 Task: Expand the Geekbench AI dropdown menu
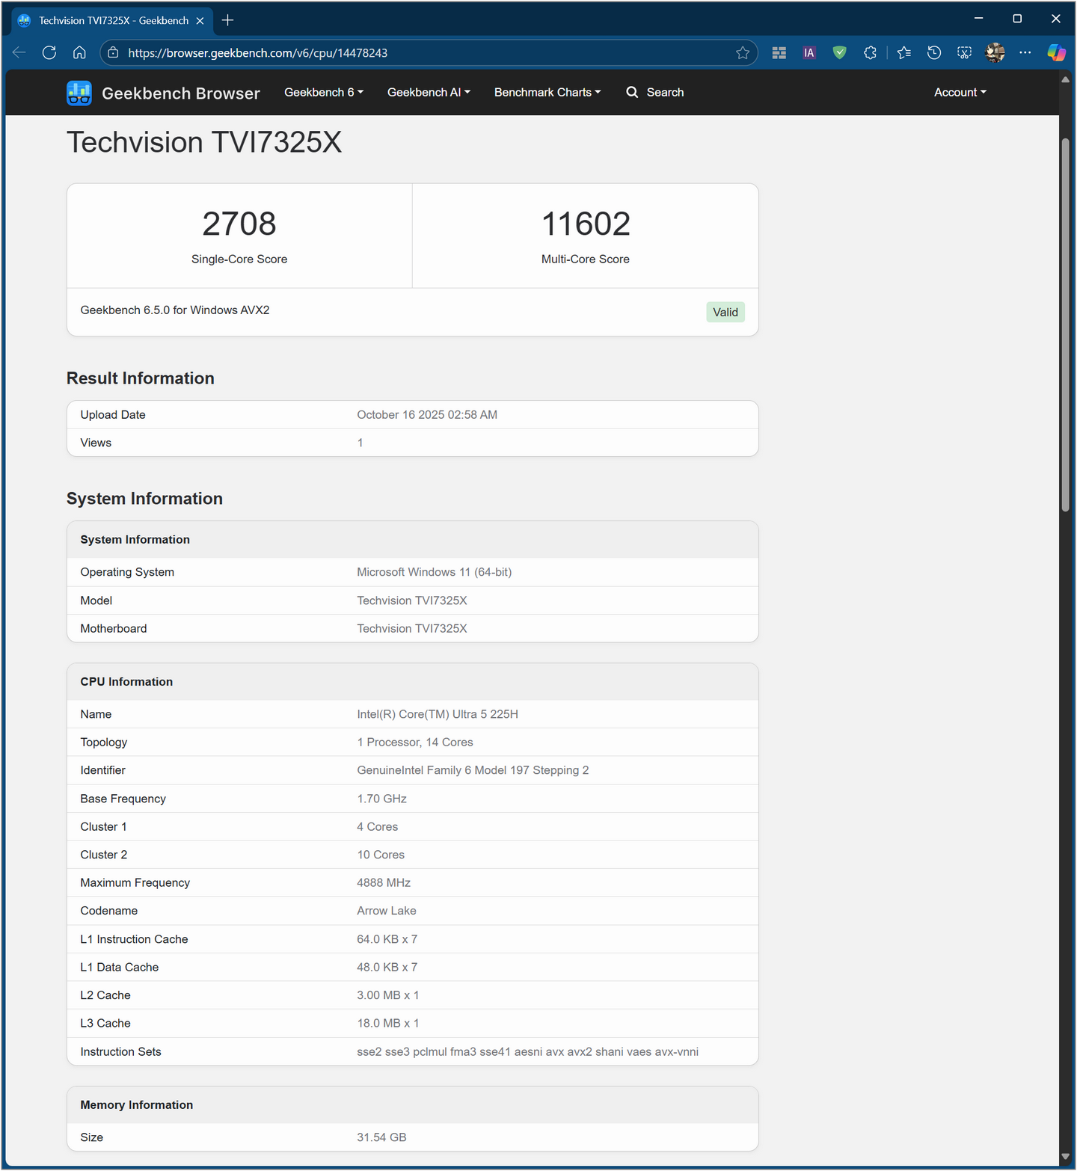429,92
